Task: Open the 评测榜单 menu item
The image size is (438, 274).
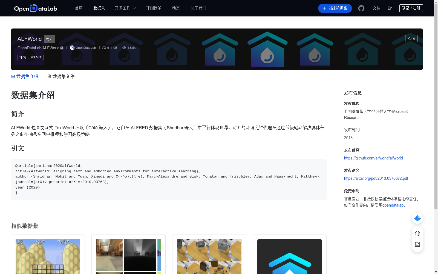Action: (x=154, y=8)
